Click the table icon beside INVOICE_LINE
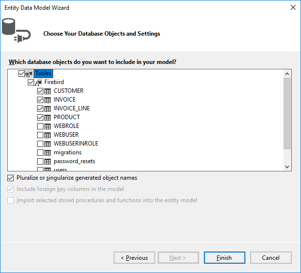Screen dimensions: 301x273 [48, 108]
